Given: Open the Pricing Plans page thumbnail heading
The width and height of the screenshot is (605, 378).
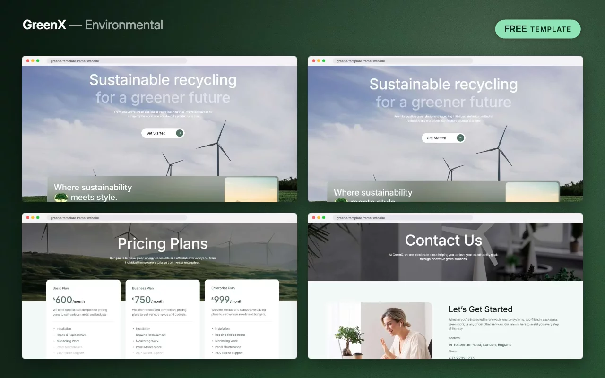Looking at the screenshot, I should tap(163, 244).
